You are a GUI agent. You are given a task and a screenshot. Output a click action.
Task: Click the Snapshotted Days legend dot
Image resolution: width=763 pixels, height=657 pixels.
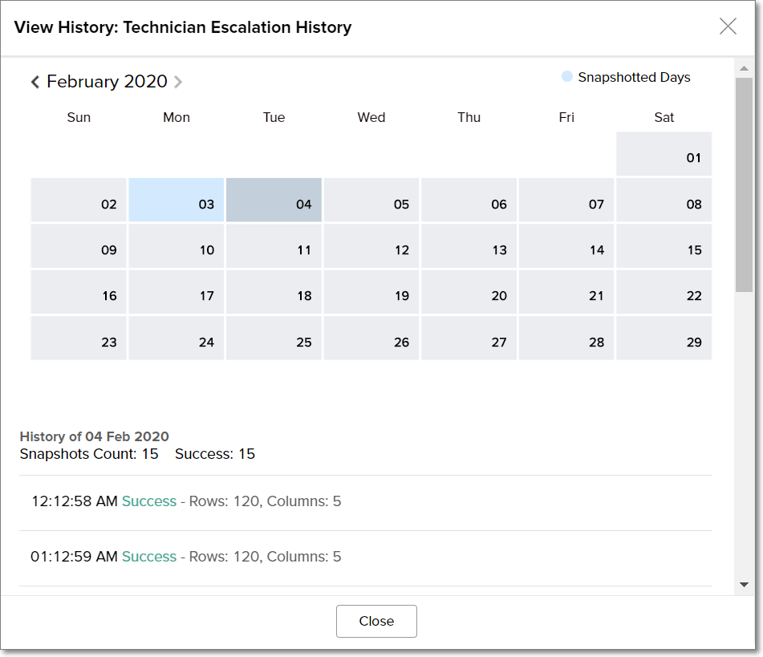pyautogui.click(x=567, y=77)
